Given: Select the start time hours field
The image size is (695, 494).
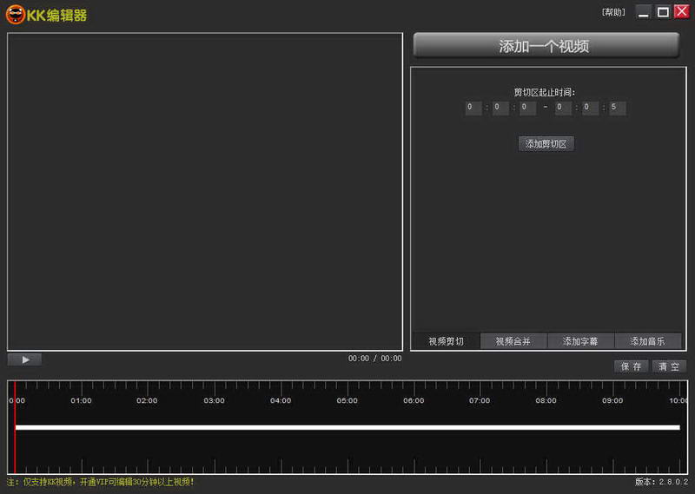Looking at the screenshot, I should point(473,108).
